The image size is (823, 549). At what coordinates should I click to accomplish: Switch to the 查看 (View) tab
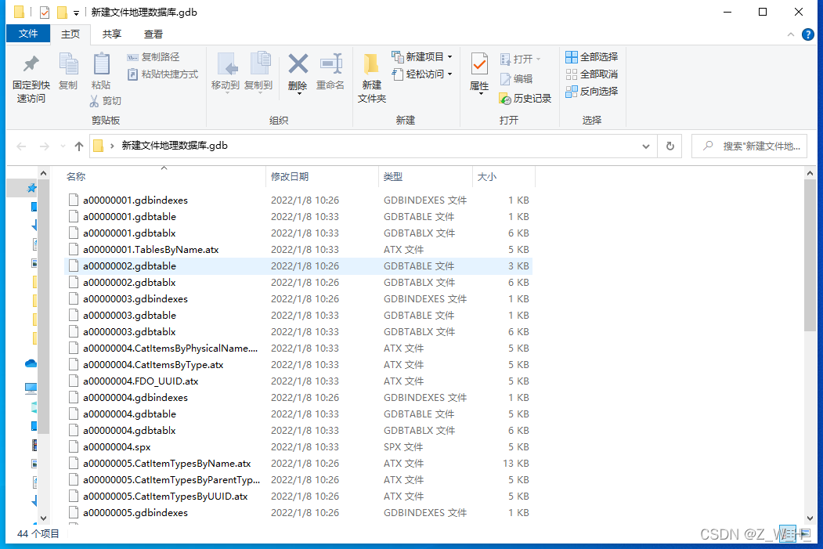(153, 34)
